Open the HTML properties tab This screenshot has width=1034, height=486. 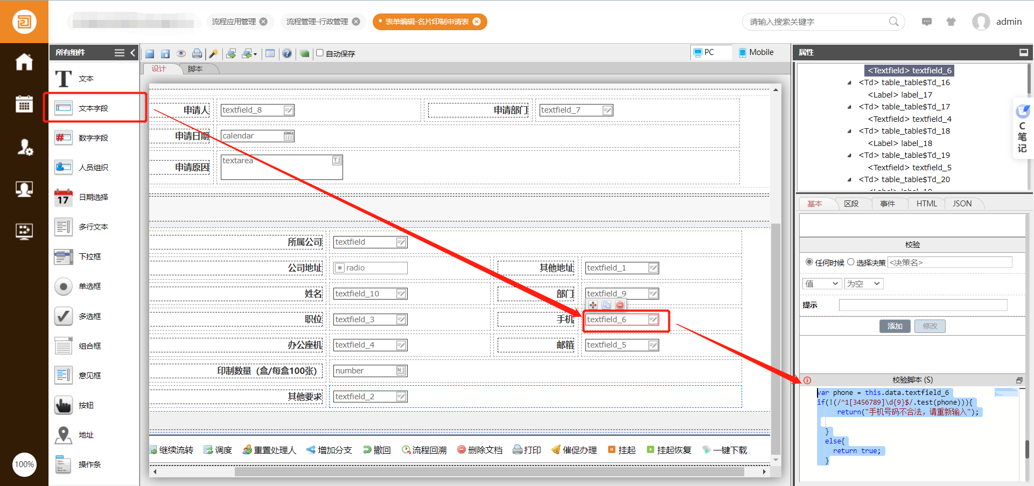[926, 204]
